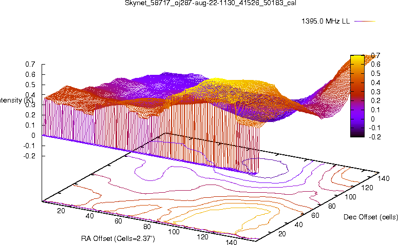Click 0.7 tick on the intensity axis
Screen dimensions: 398x245
click(30, 65)
